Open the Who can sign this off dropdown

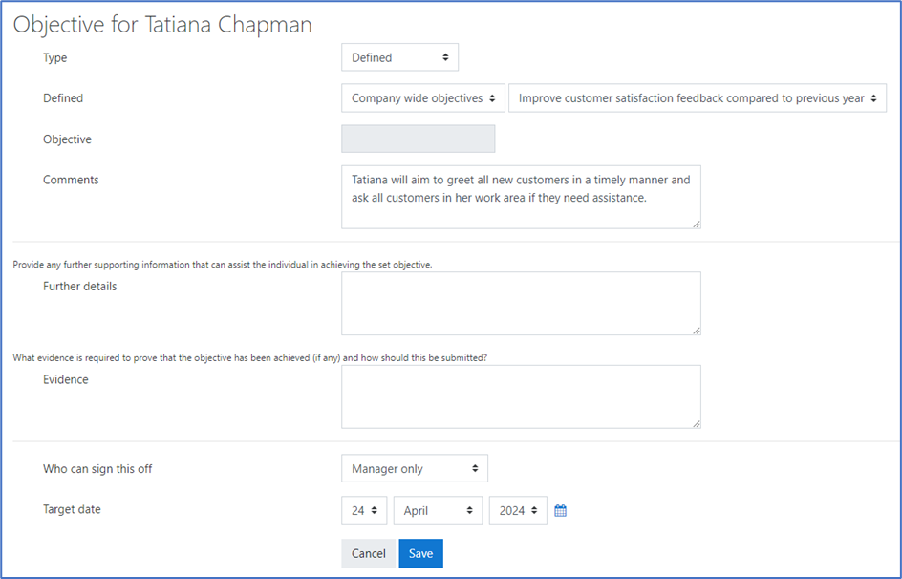point(414,468)
